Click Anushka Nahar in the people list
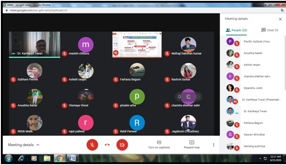Screen dimensions: 286x165 coord(253,53)
